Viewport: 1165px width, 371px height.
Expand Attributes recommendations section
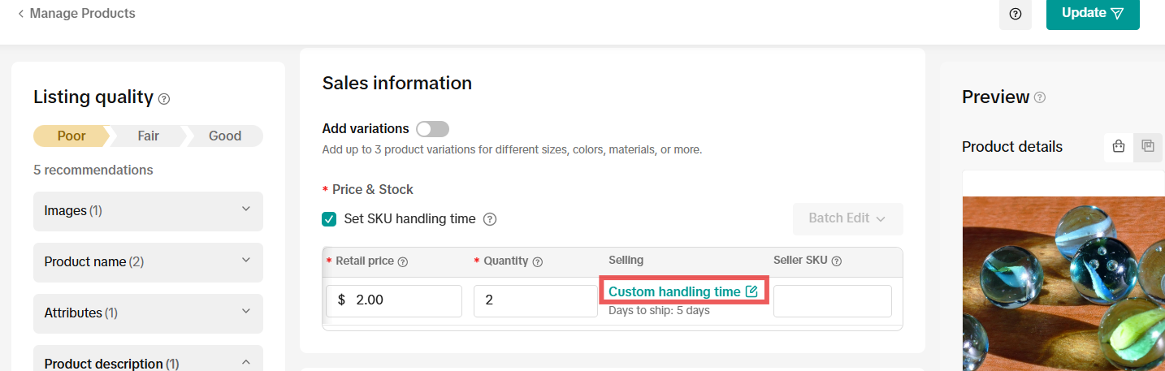coord(148,313)
